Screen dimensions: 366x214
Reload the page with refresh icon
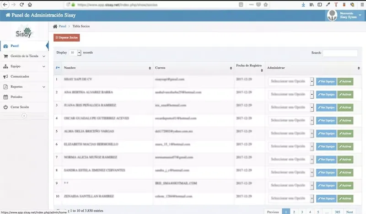tap(22, 5)
